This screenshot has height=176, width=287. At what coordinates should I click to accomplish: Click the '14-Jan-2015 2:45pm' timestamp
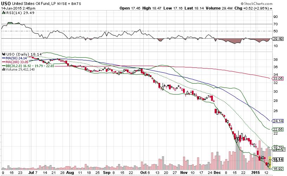coord(18,8)
